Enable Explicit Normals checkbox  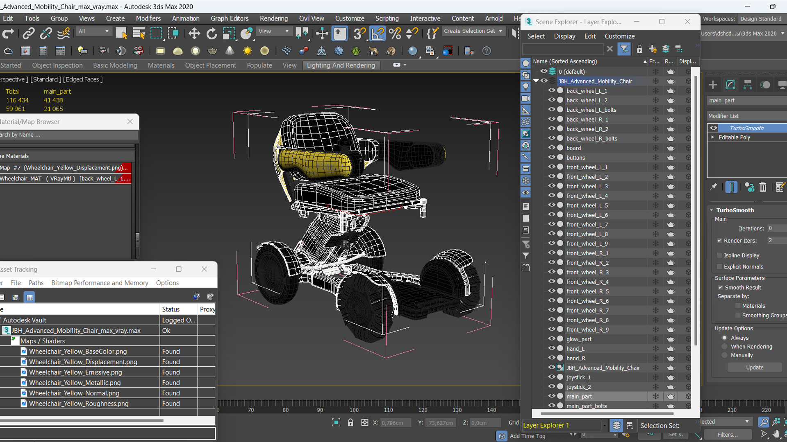(x=719, y=267)
